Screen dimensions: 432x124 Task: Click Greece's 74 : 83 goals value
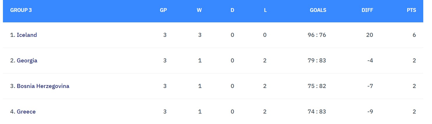[317, 112]
